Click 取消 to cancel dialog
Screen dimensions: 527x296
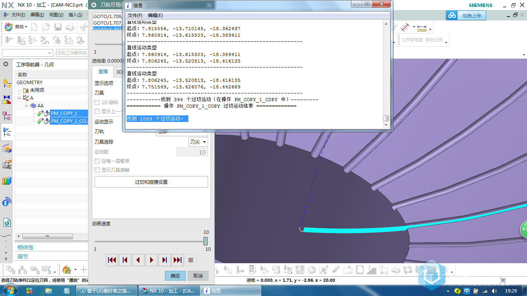pyautogui.click(x=198, y=276)
